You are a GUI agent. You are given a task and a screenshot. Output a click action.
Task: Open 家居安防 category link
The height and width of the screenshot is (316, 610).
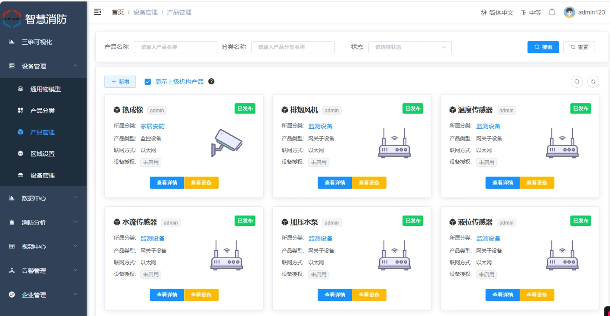[152, 126]
